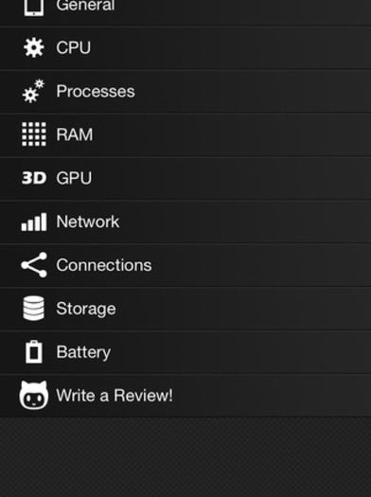Tap the RAM grid icon
Viewport: 371px width, 497px height.
click(x=34, y=134)
